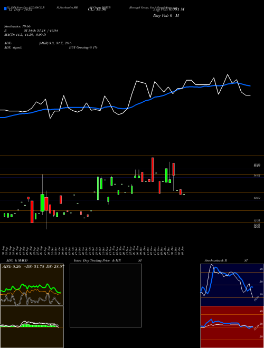The width and height of the screenshot is (264, 348).
Task: Click the Stochastics & R panel title
Action: click(215, 260)
